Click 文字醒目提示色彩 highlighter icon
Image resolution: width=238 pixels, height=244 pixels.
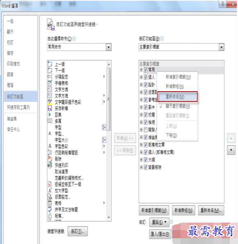point(50,102)
